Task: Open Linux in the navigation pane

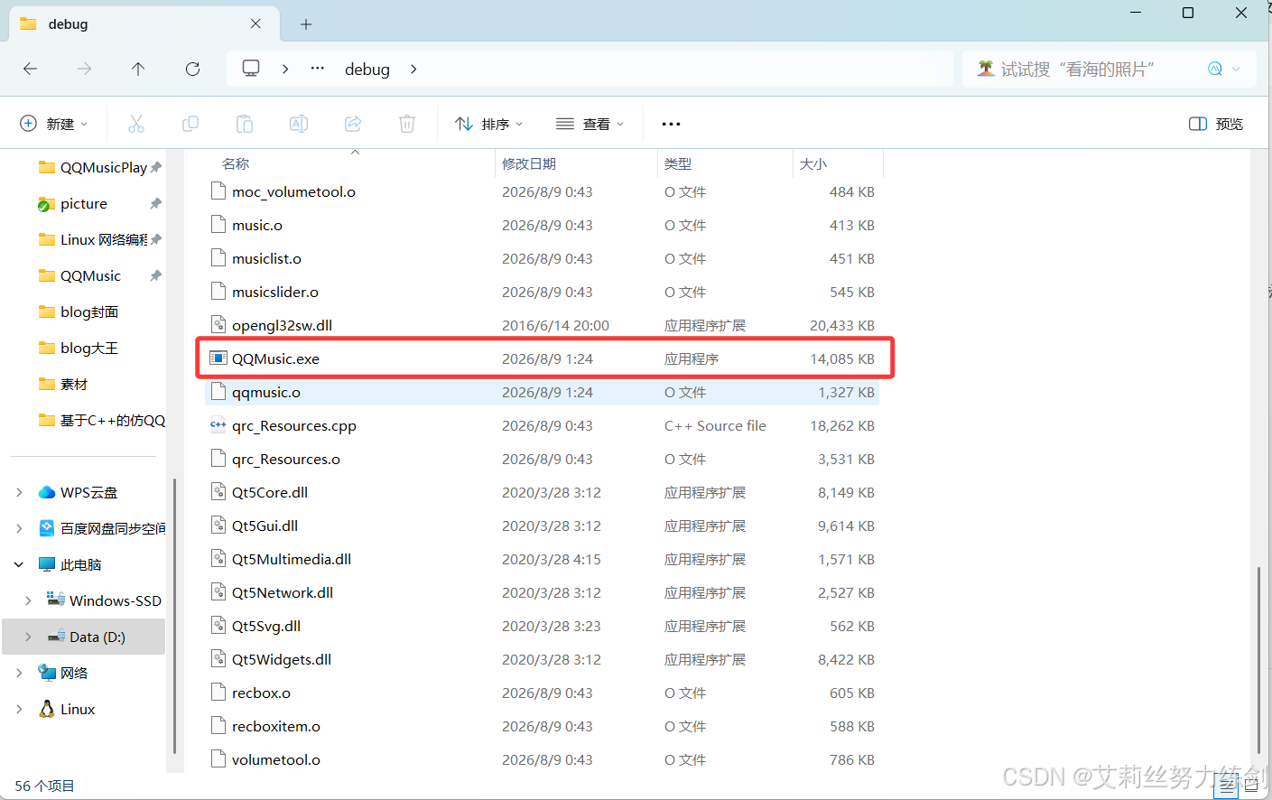Action: pos(67,709)
